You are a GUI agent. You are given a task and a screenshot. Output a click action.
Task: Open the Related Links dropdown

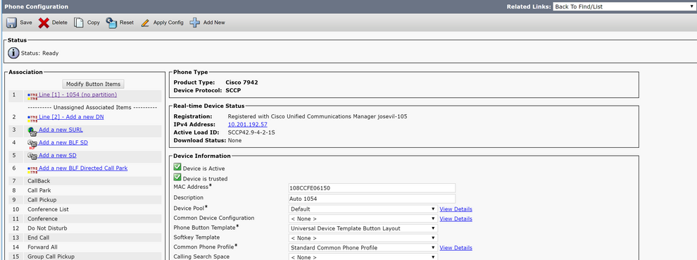click(x=624, y=6)
